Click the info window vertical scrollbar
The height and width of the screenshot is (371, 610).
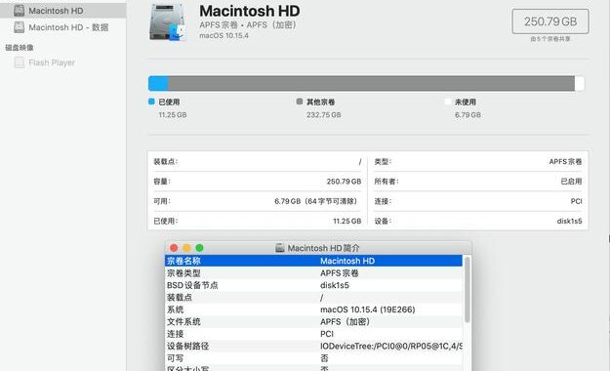(467, 290)
